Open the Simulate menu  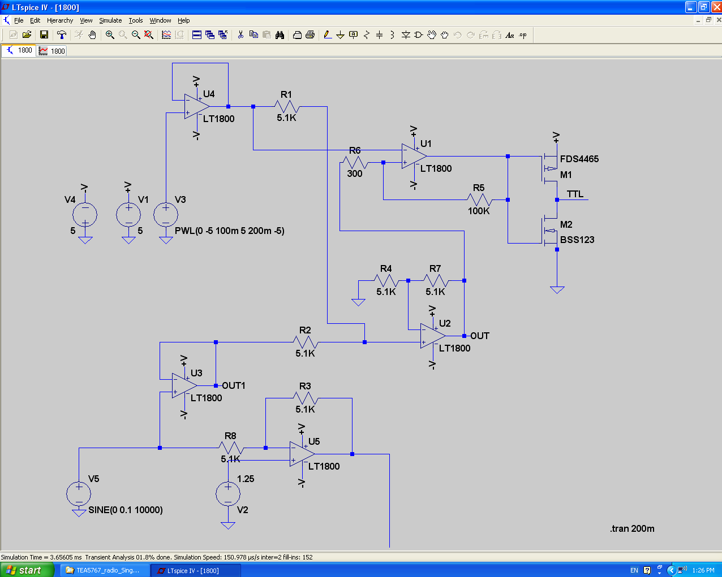[110, 20]
